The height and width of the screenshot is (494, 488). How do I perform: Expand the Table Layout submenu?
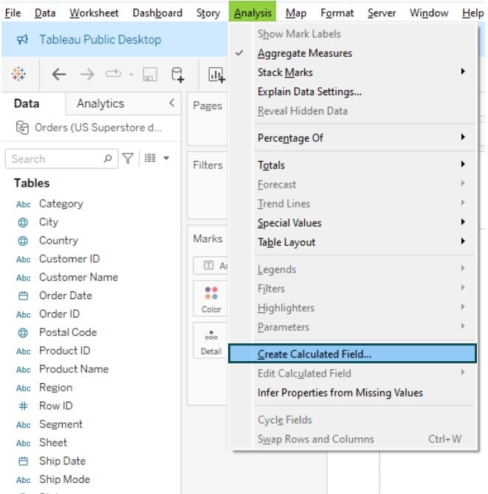352,242
